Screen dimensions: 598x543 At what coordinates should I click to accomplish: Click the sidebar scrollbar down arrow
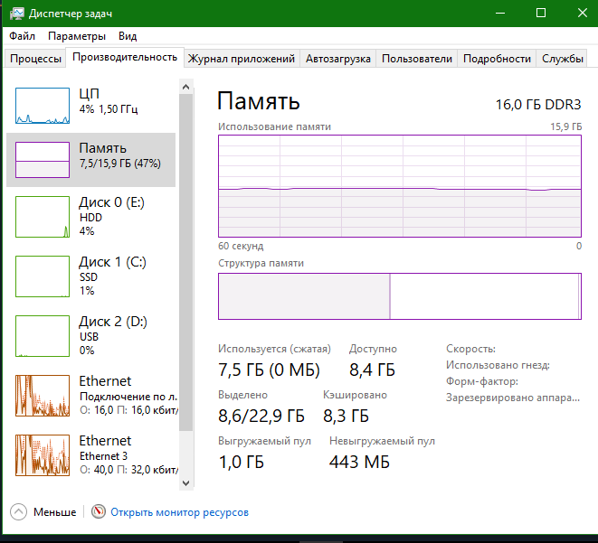point(186,483)
